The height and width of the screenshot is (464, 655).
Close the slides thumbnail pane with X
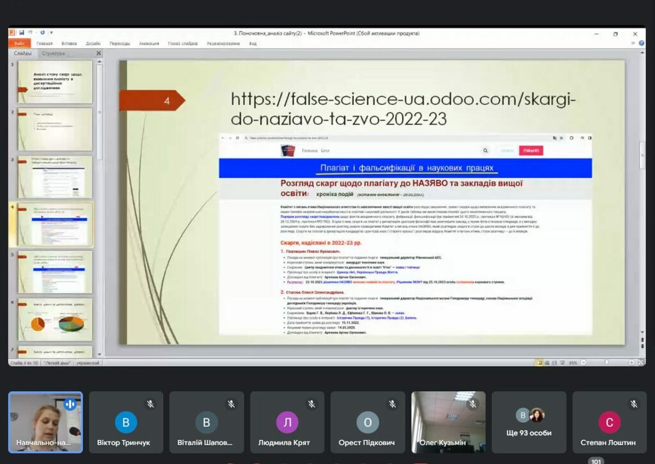(99, 54)
